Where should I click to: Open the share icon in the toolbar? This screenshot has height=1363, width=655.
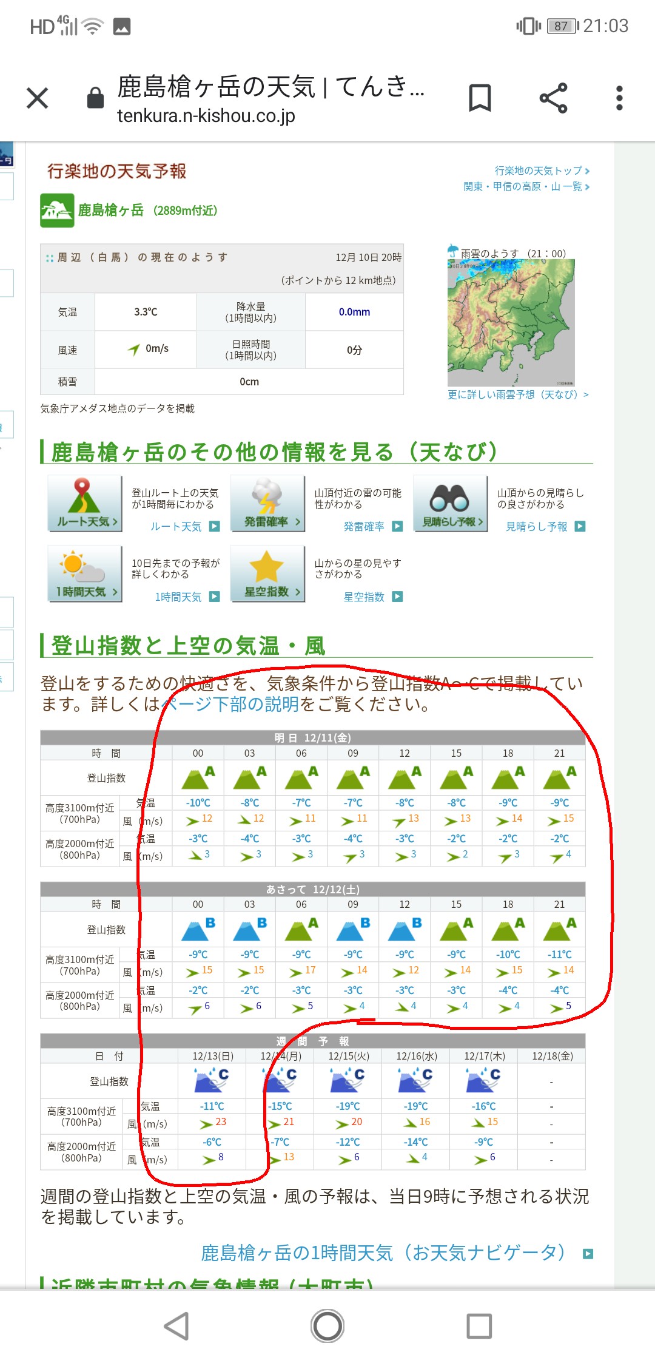[x=553, y=98]
